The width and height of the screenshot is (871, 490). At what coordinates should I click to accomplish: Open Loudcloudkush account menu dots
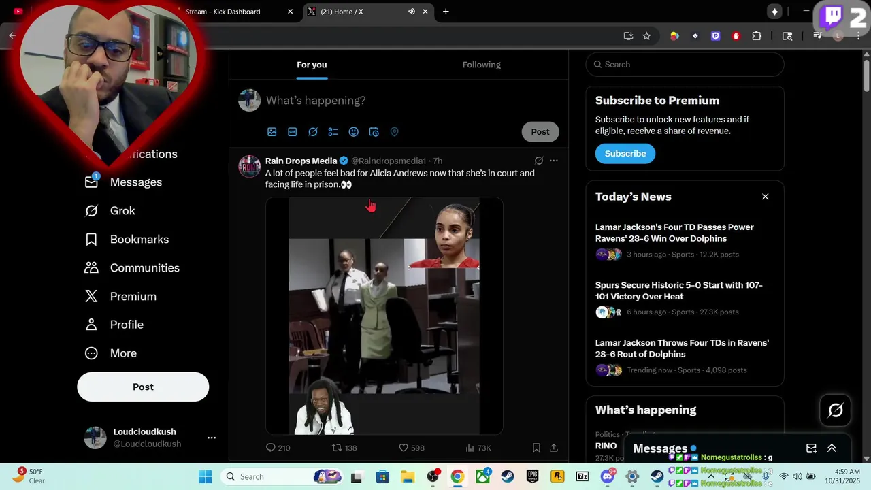[x=212, y=438]
